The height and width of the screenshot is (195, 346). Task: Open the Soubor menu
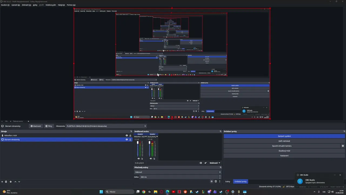tap(5, 5)
